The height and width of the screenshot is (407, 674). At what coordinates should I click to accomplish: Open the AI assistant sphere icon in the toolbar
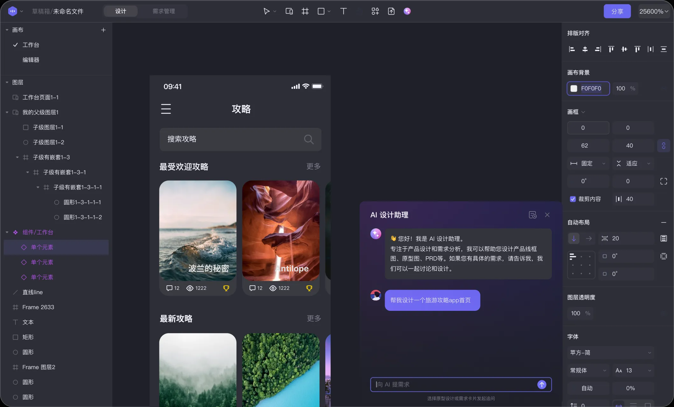click(x=407, y=11)
